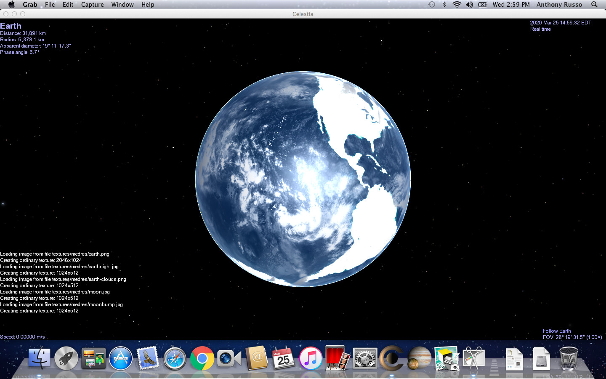Open Celestia's eclipse icon in the Dock
The image size is (606, 379).
[392, 358]
